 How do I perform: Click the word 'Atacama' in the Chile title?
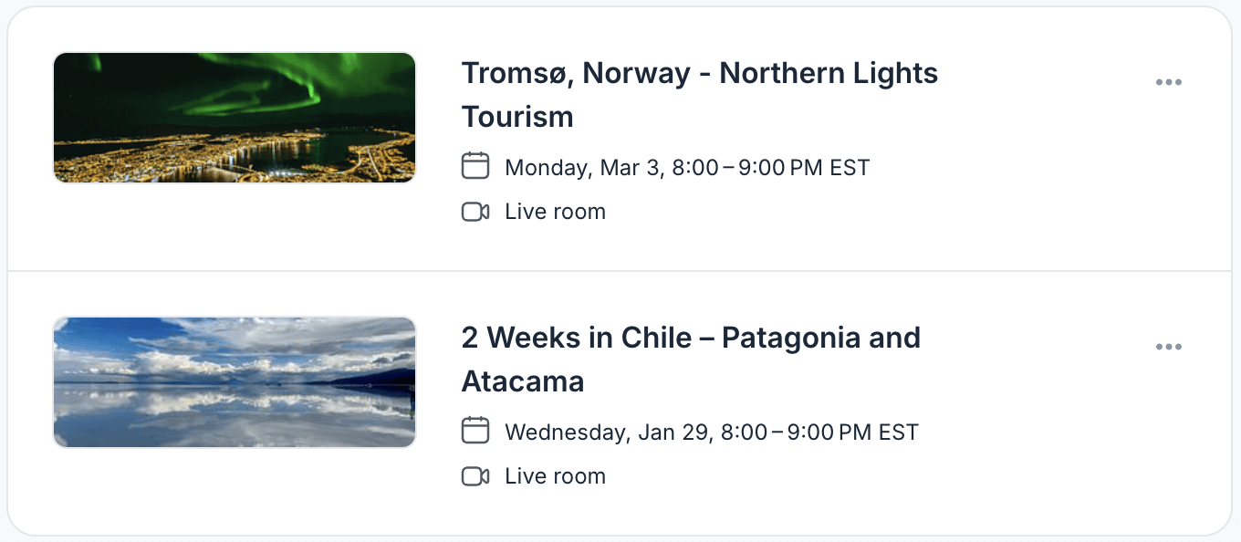[x=523, y=381]
